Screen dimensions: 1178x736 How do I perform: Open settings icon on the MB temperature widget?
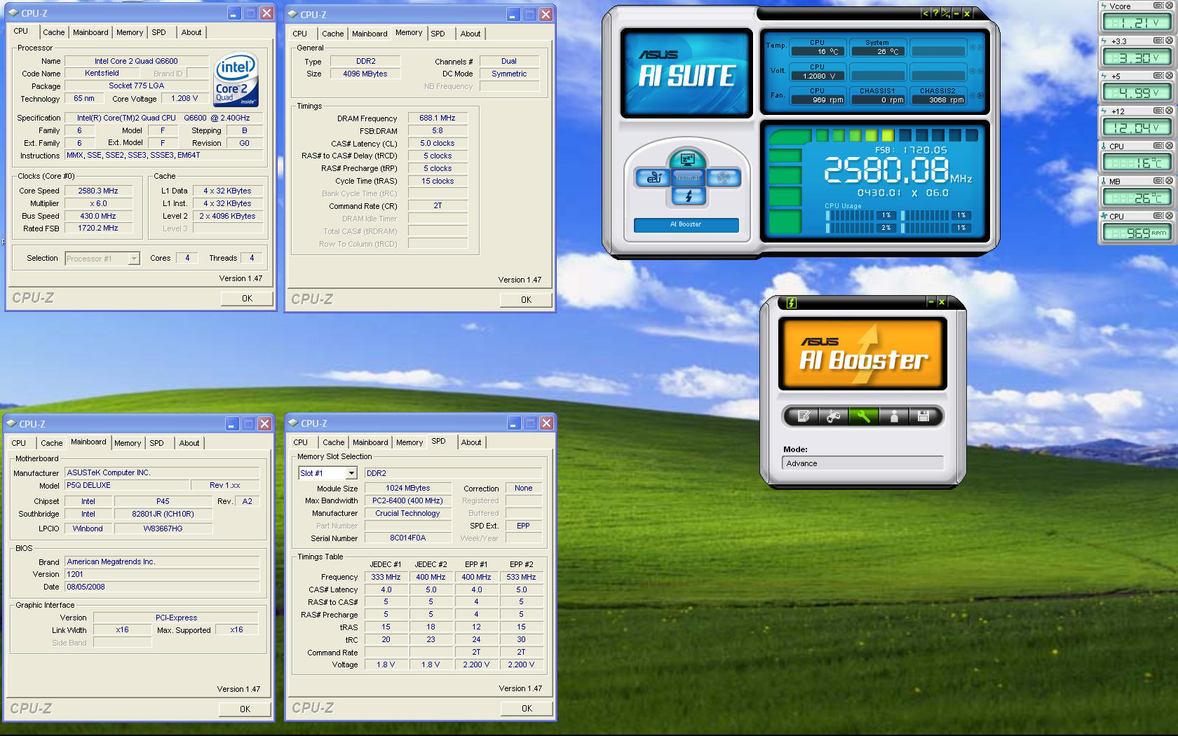pyautogui.click(x=1158, y=181)
